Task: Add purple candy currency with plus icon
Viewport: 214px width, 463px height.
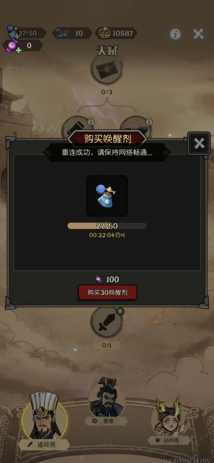Action: coord(18,50)
